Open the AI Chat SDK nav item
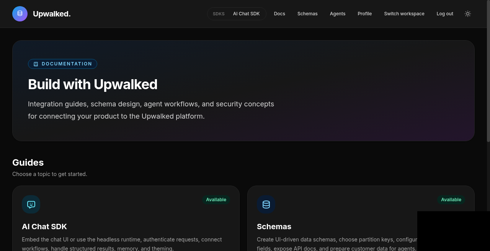490x251 pixels. (x=247, y=14)
